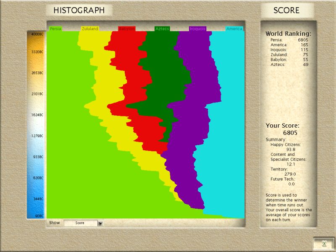Screen dimensions: 336x252
Task: Click the Future Tech value 0.0
Action: click(x=291, y=184)
